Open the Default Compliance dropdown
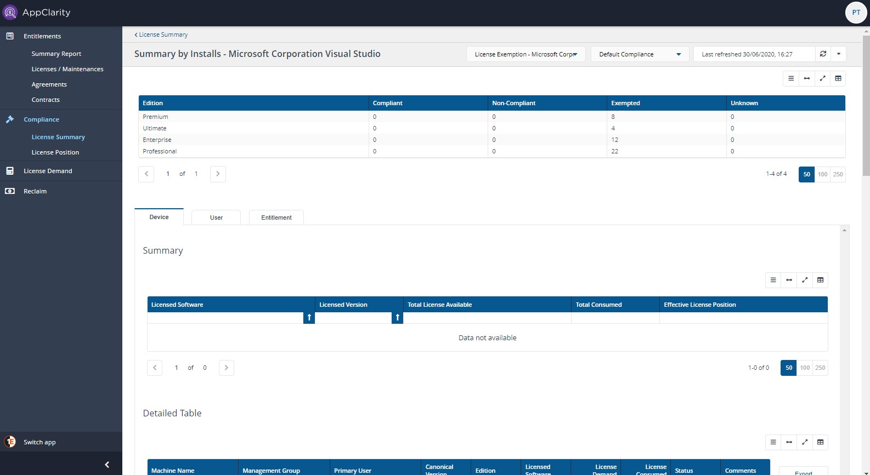The width and height of the screenshot is (870, 475). click(640, 54)
